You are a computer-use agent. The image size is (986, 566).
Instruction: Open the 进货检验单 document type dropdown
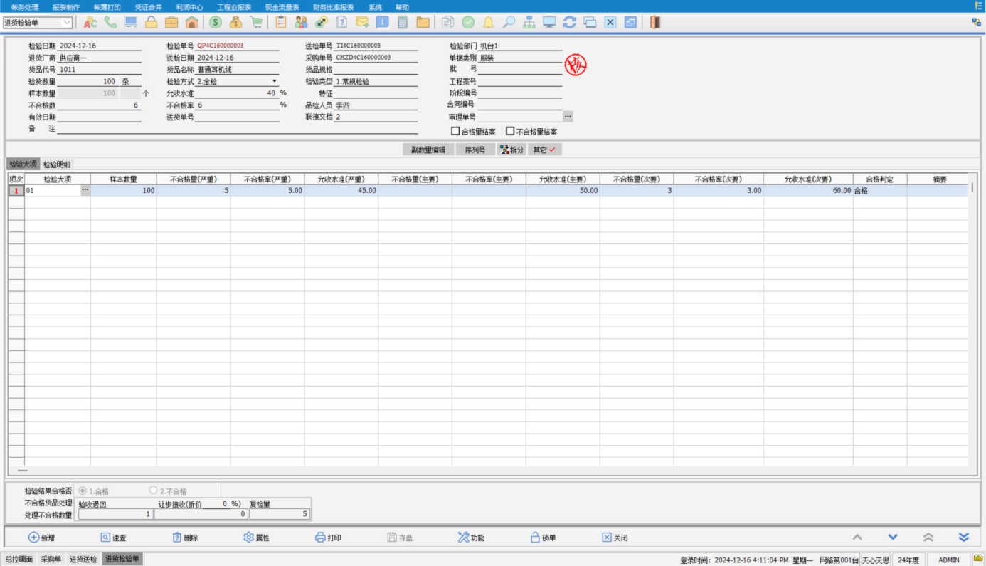coord(67,23)
